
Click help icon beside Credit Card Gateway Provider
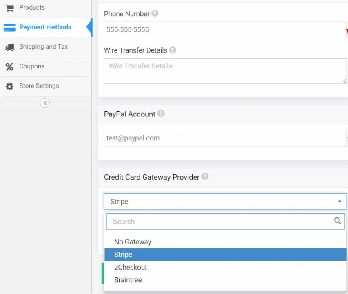pos(205,177)
